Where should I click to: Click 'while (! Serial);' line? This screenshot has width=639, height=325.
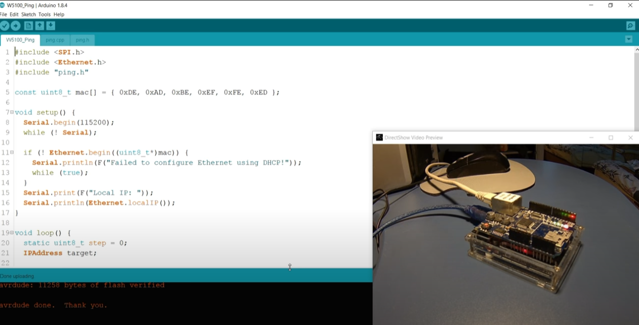(x=60, y=132)
